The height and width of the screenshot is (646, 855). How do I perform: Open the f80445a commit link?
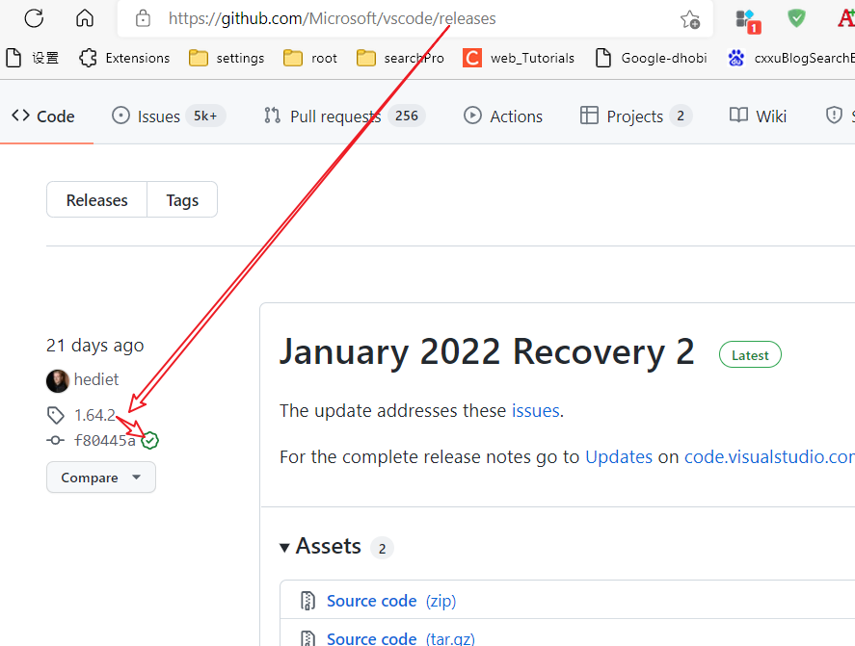(105, 440)
